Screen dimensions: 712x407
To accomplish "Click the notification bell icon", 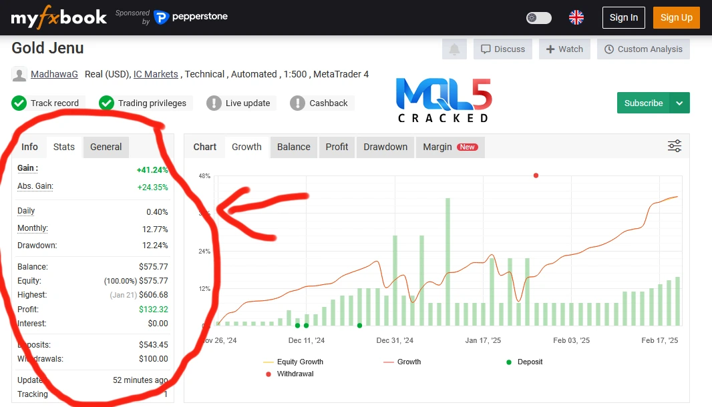I will point(454,49).
